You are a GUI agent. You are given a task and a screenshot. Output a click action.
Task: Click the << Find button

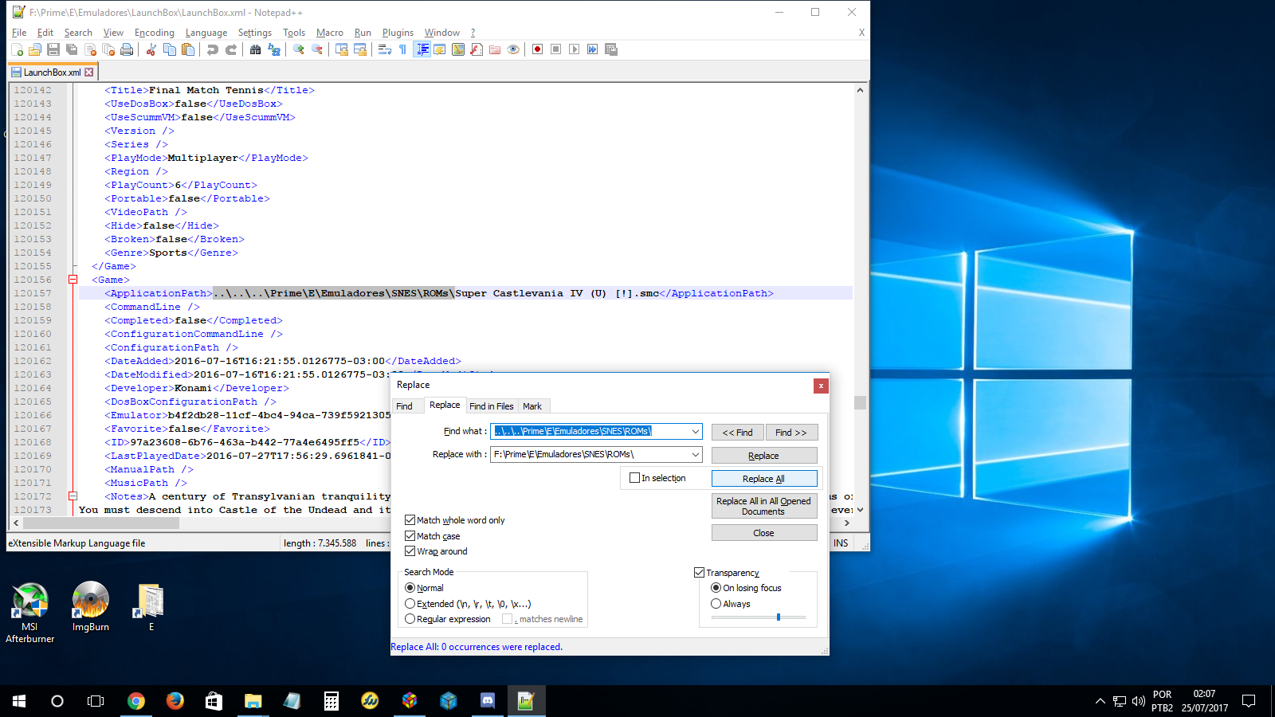click(737, 433)
